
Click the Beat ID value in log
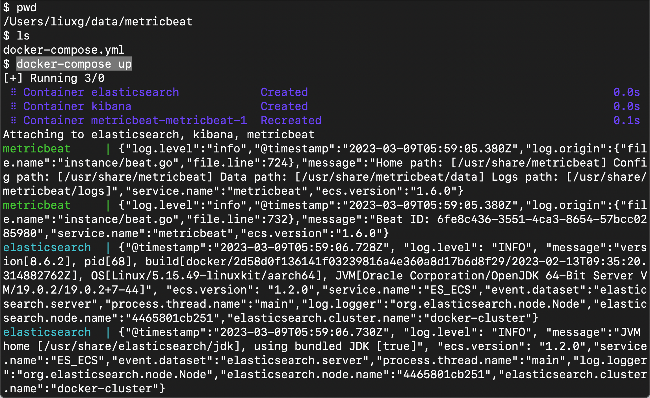[x=325, y=226]
